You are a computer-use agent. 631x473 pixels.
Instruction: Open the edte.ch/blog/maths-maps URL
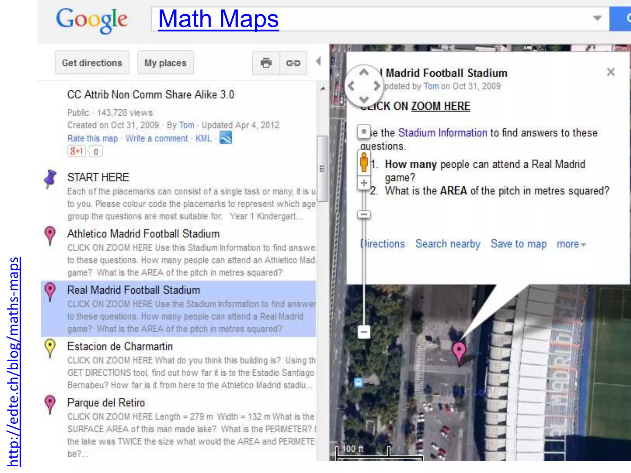tap(14, 362)
